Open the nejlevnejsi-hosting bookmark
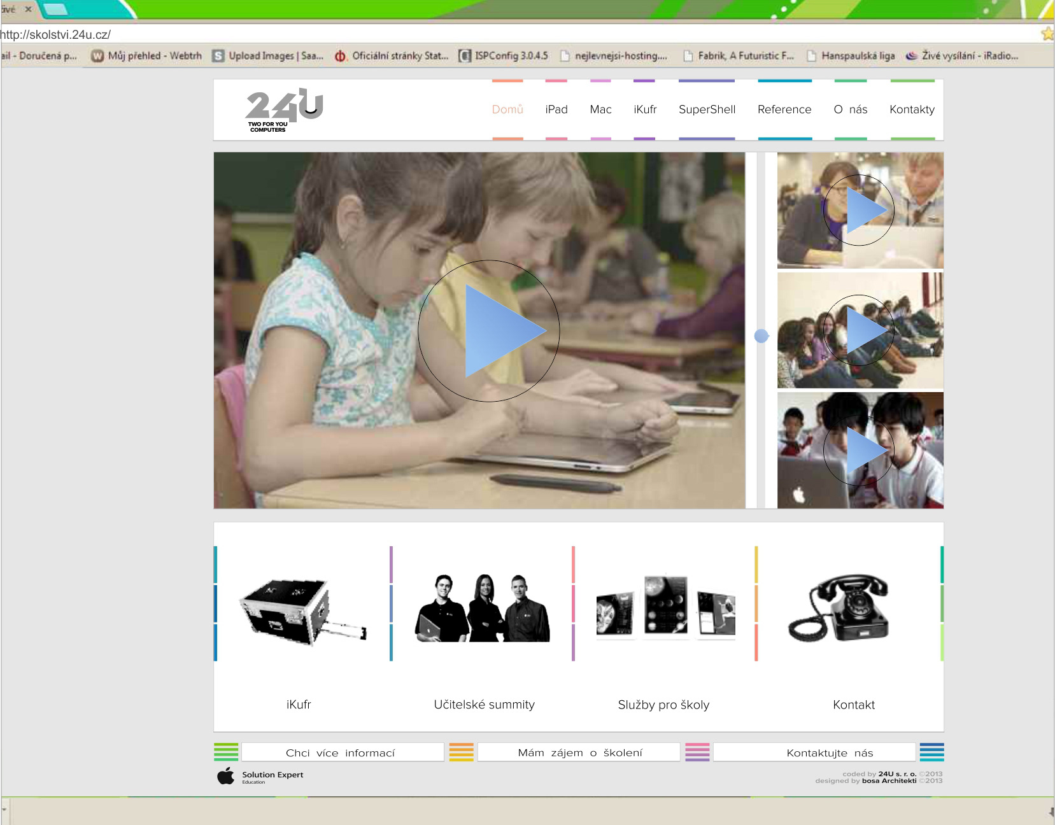 [x=614, y=56]
